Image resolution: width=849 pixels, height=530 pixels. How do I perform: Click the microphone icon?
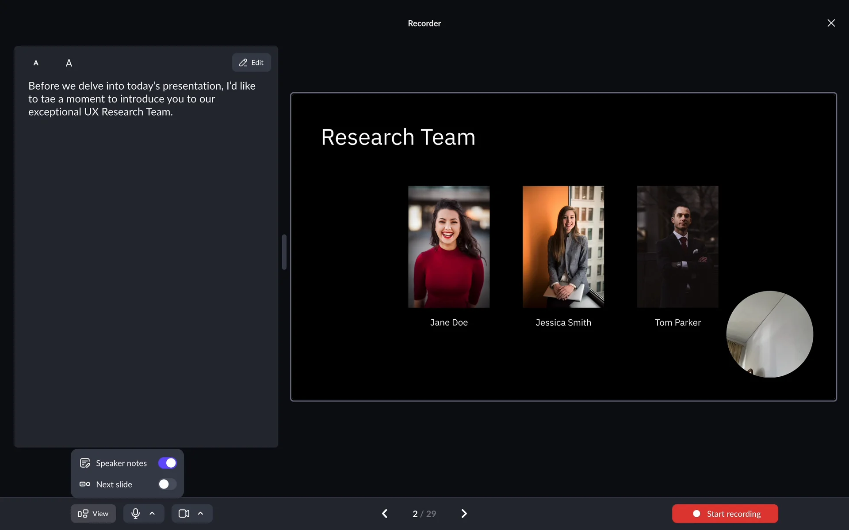pos(135,513)
